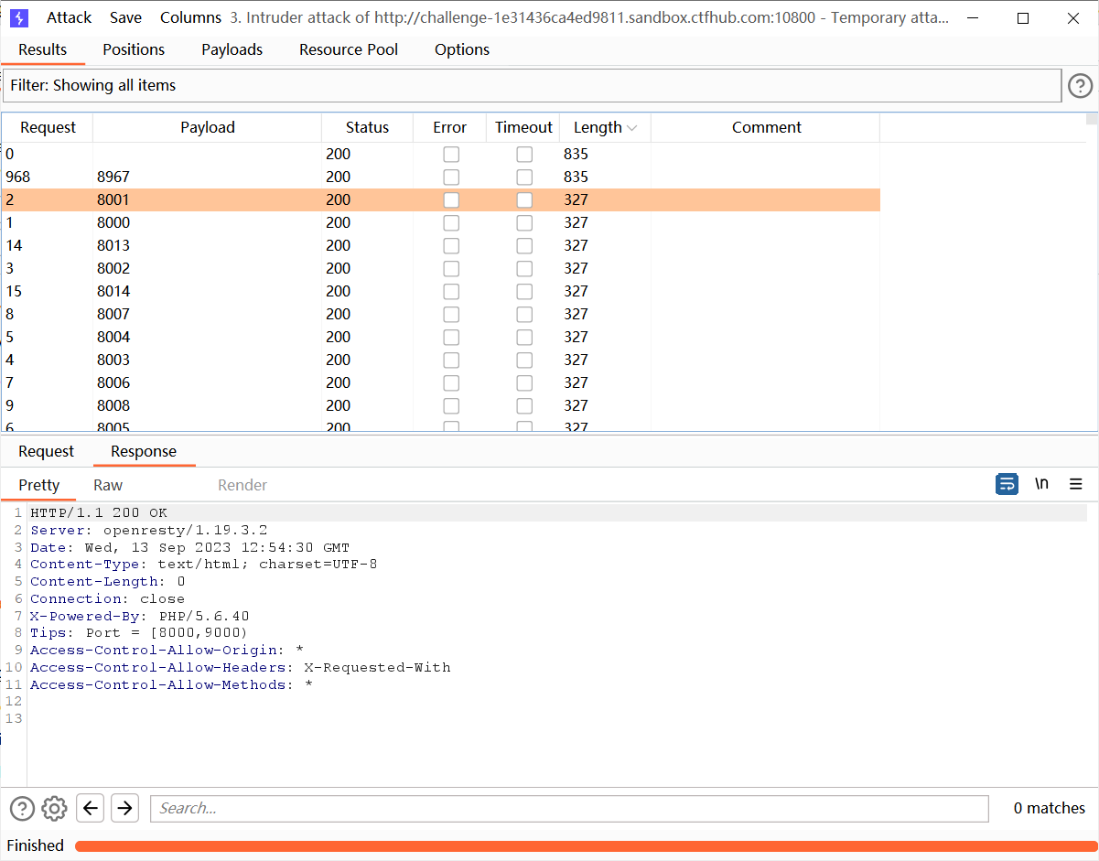Switch to the Payloads tab
The width and height of the screenshot is (1099, 861).
232,49
